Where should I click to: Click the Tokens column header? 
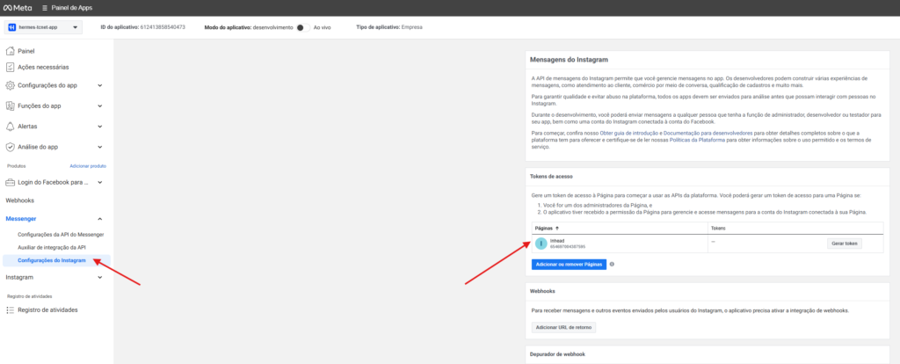[718, 228]
